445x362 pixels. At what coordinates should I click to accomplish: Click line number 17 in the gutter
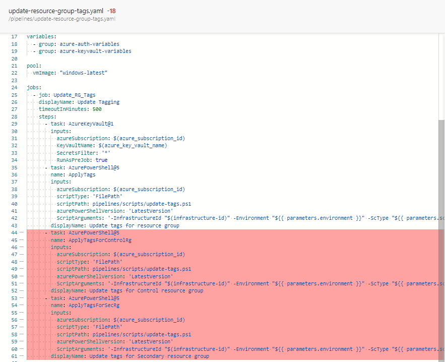(14, 37)
